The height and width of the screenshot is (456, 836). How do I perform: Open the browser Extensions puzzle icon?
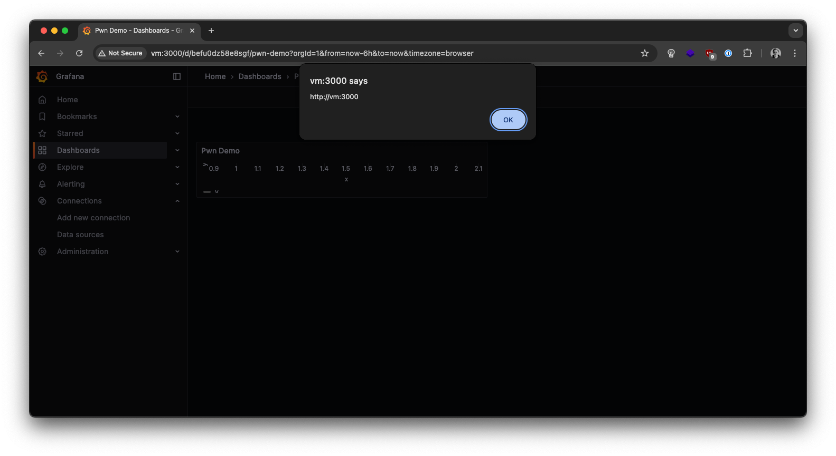click(x=747, y=53)
